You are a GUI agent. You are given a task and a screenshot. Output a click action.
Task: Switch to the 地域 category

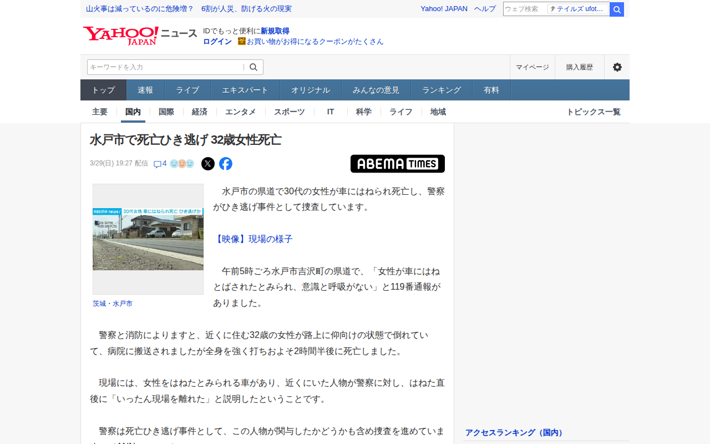click(x=438, y=112)
